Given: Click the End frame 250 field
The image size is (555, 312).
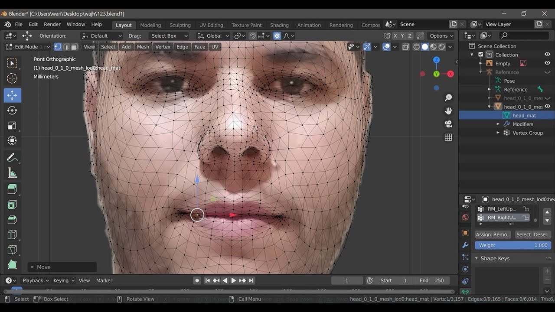Looking at the screenshot, I should point(431,280).
